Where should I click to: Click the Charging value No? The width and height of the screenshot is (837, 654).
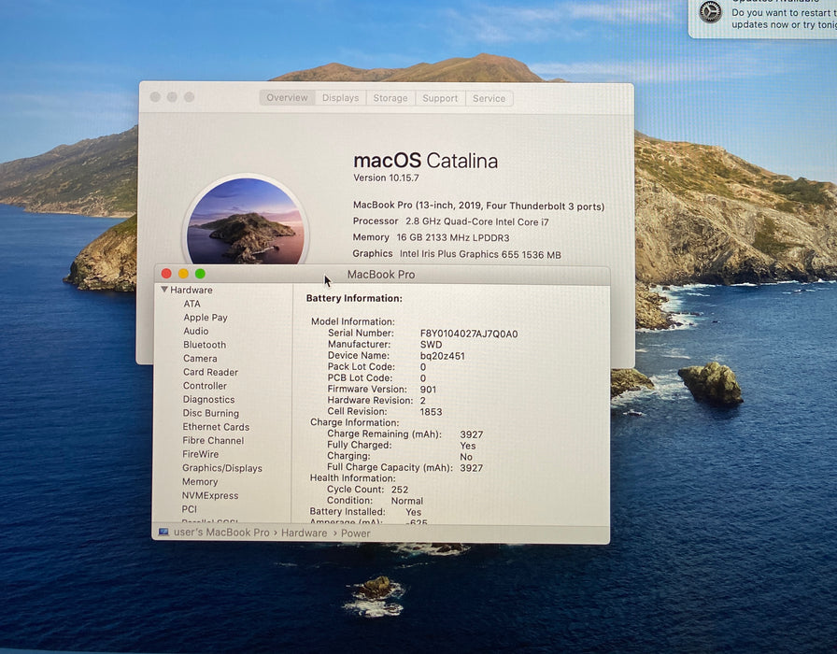(x=466, y=457)
